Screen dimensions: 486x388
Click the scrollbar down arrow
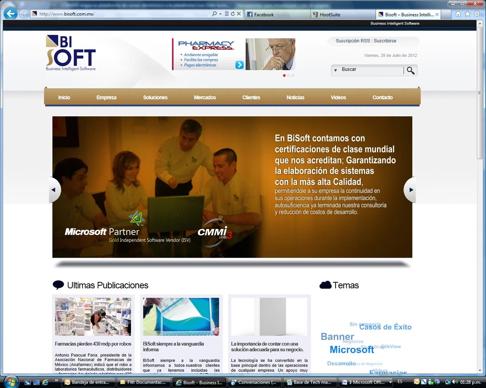point(479,370)
